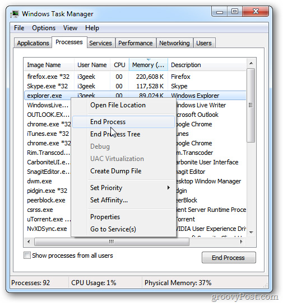Click the vertical scrollbar thumb
This screenshot has width=283, height=303.
tap(251, 105)
